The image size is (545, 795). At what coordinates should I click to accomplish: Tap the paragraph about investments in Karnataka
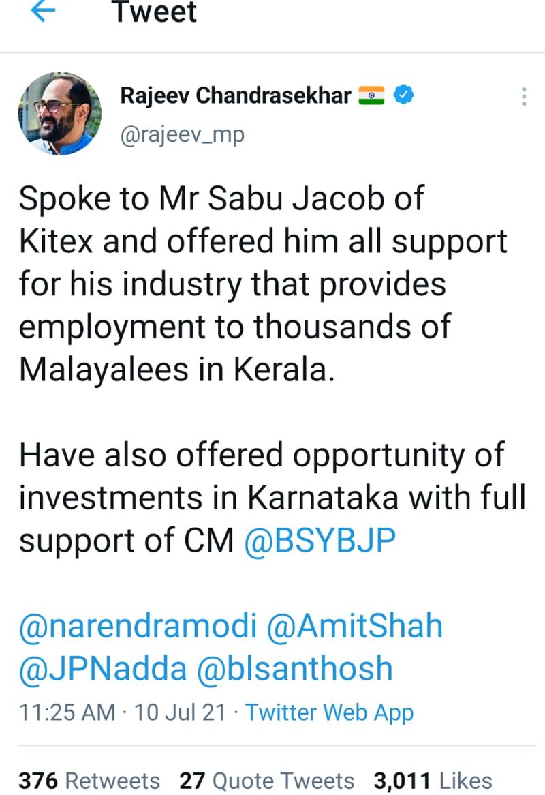click(x=272, y=498)
